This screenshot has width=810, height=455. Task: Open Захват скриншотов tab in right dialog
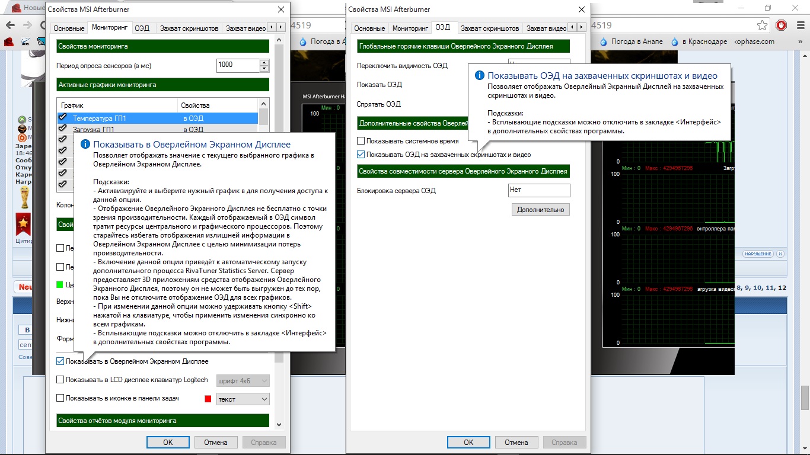point(489,28)
